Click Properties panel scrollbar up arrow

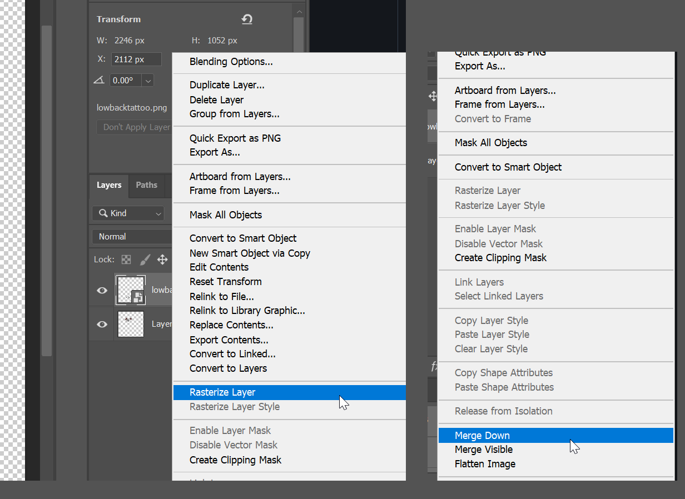click(x=300, y=12)
